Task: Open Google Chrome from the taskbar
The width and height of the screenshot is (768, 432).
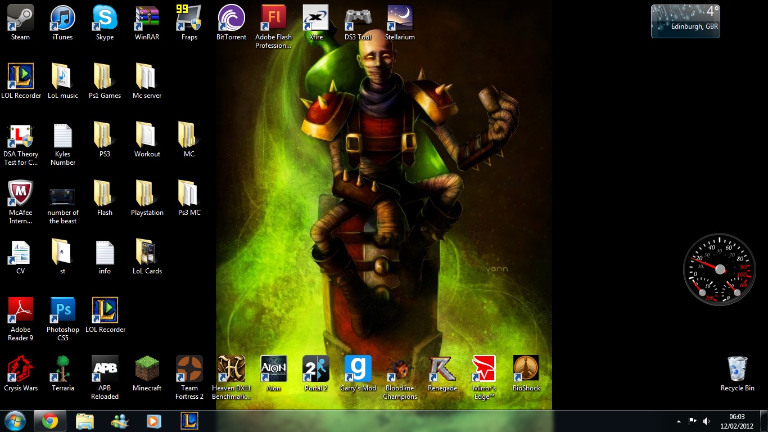Action: coord(50,421)
